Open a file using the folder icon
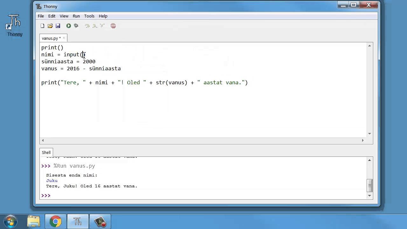This screenshot has width=407, height=229. coord(50,26)
